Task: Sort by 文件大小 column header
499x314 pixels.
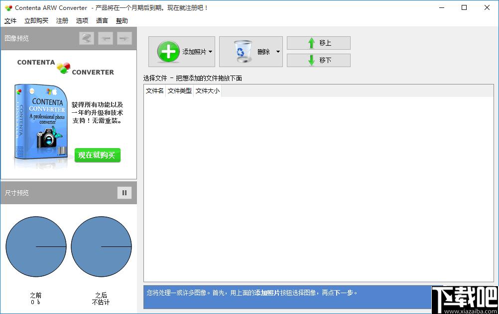Action: pyautogui.click(x=207, y=91)
